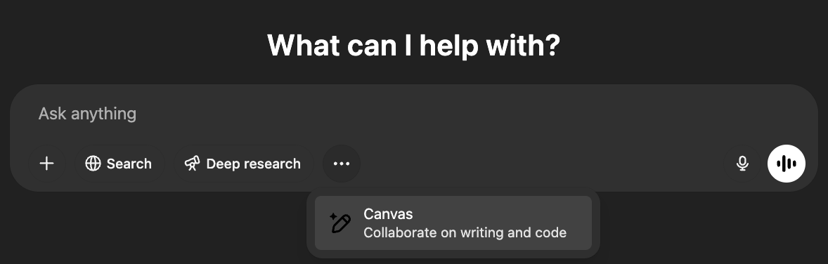Select Canvas from the popup menu

453,223
